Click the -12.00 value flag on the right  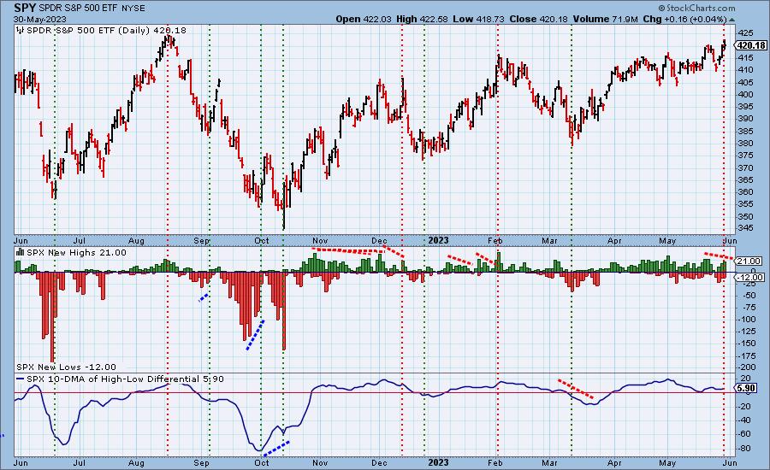pos(749,278)
